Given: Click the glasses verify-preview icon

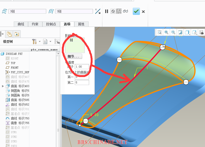Looking at the screenshot, I should (x=125, y=11).
